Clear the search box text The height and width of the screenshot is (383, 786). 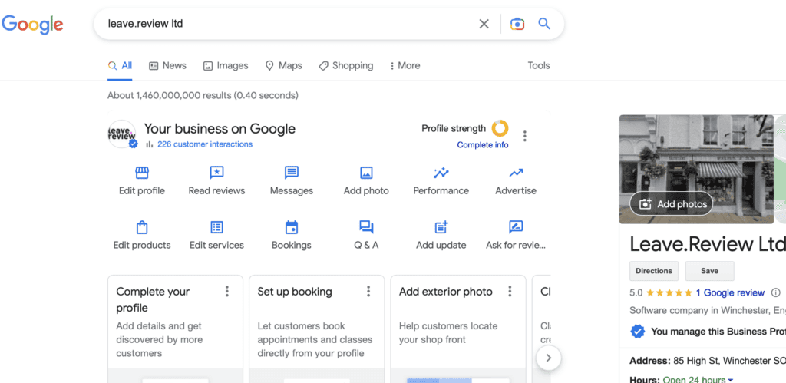click(484, 24)
